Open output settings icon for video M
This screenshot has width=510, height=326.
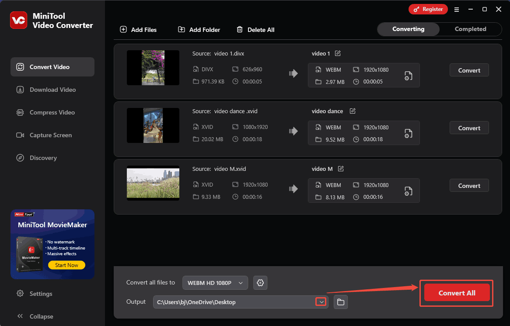pos(408,191)
